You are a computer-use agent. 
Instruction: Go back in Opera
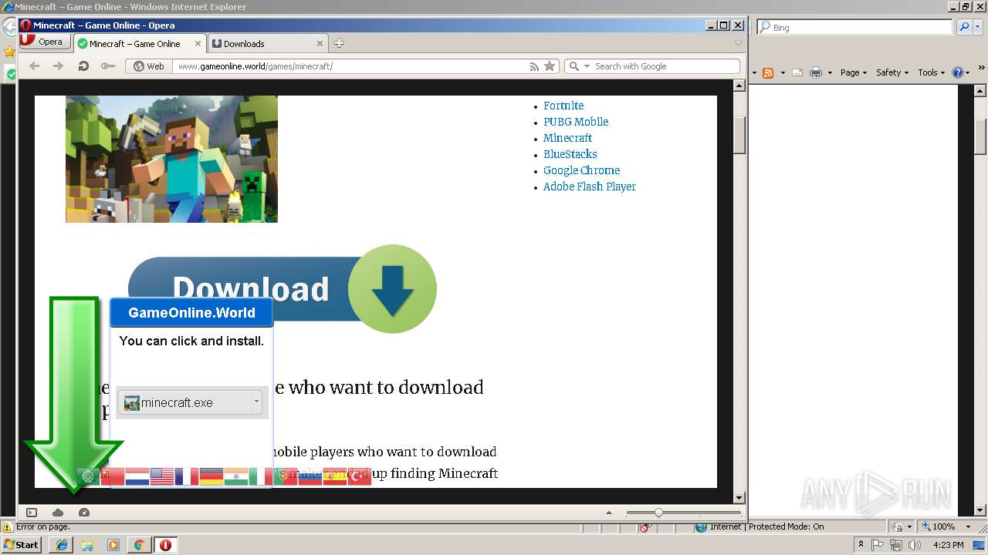click(x=34, y=66)
